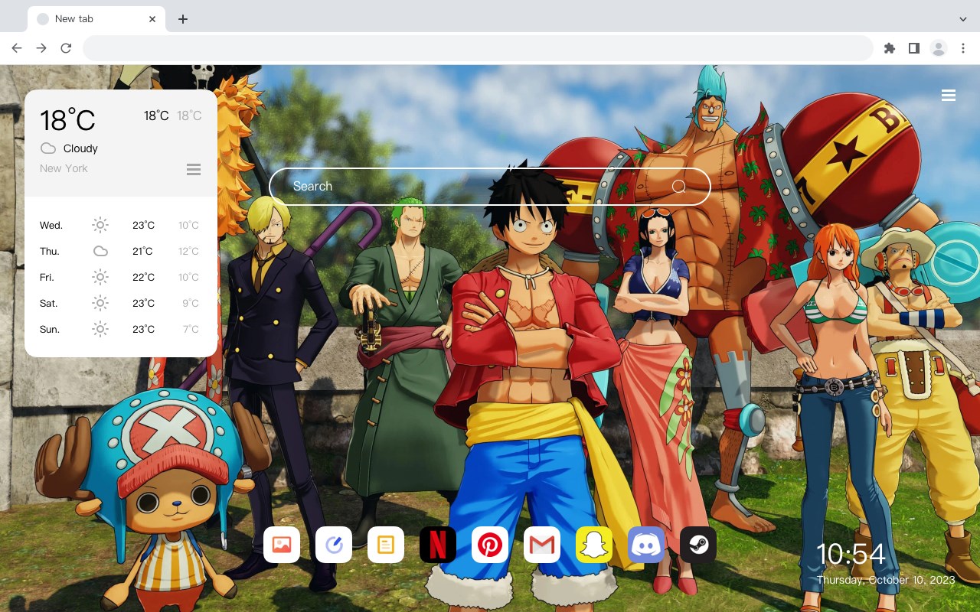Viewport: 980px width, 612px height.
Task: Click the large 18°C current temperature
Action: pos(67,120)
